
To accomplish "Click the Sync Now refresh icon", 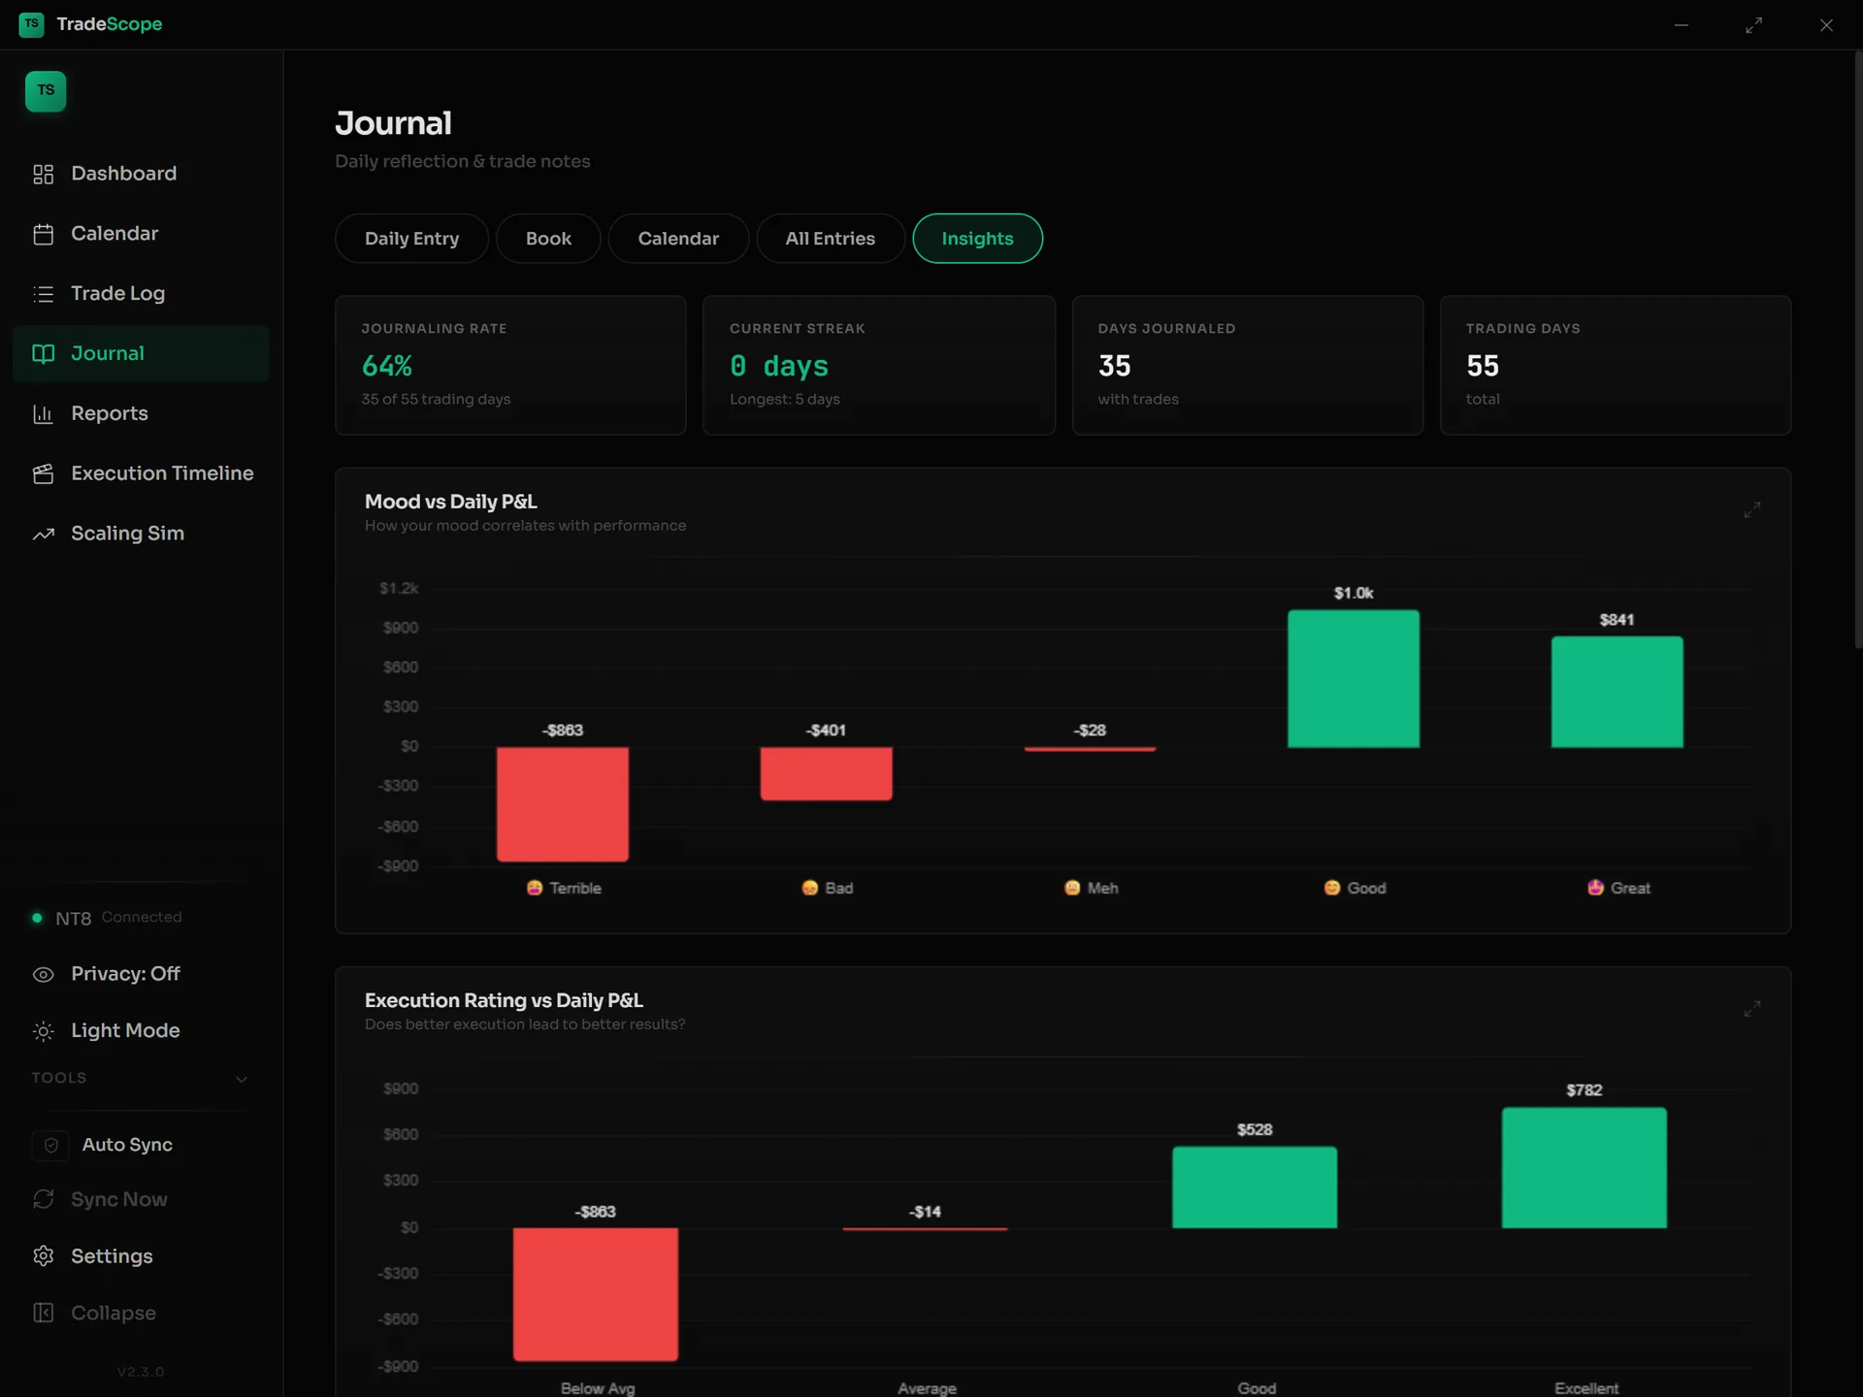I will click(x=43, y=1200).
